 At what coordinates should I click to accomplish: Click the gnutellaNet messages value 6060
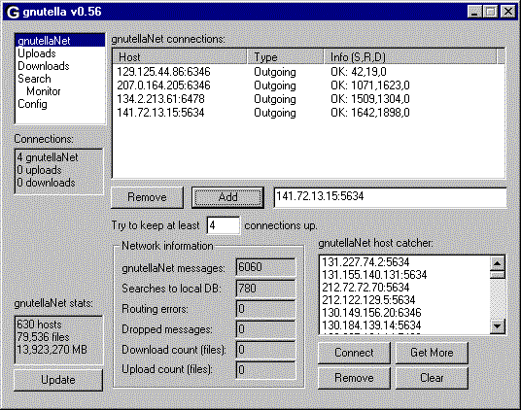[265, 267]
